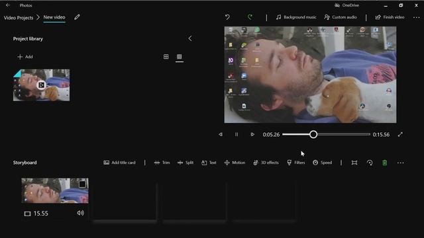Pause the video preview
This screenshot has width=424, height=238.
(237, 134)
